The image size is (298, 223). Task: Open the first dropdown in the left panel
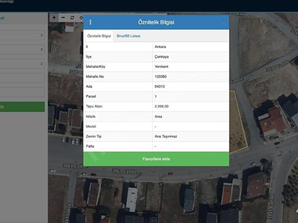click(x=22, y=35)
